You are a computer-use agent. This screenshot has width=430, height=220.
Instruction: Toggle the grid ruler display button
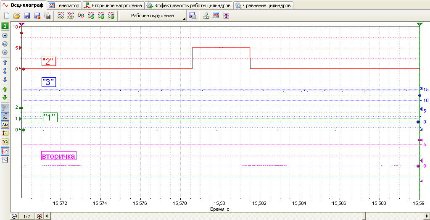click(5, 107)
